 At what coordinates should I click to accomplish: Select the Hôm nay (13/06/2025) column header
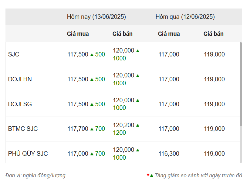pos(96,17)
